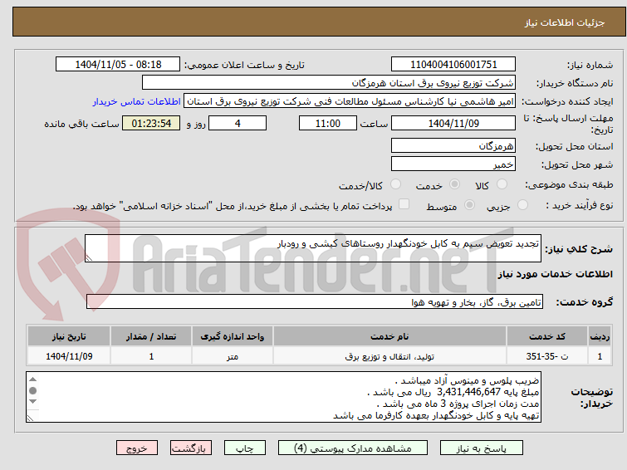Click the remaining days field showing 4

click(x=238, y=123)
